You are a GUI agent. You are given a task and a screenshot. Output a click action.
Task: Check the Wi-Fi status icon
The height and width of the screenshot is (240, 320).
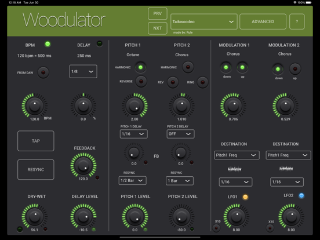tap(294, 2)
